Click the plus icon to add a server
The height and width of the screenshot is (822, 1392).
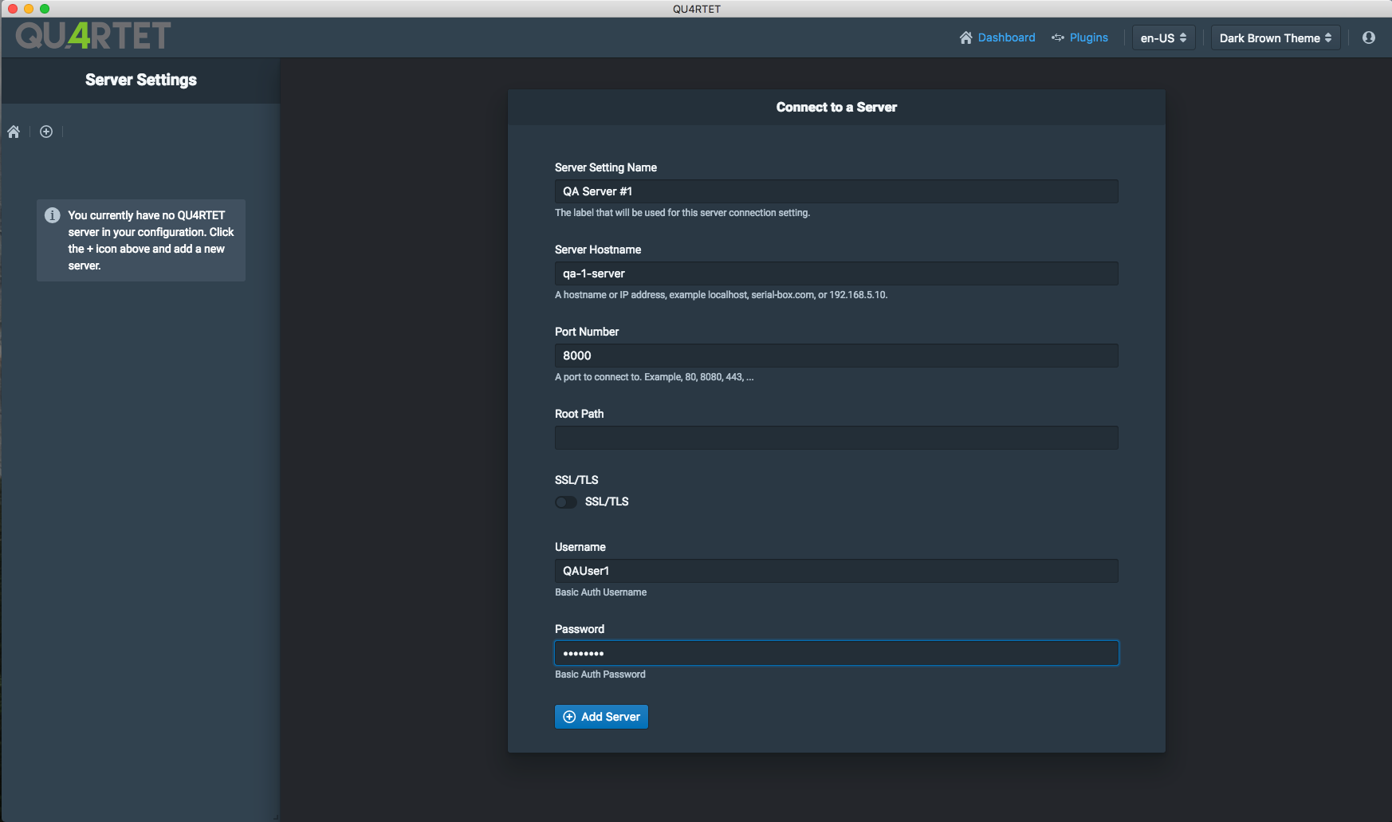[46, 132]
